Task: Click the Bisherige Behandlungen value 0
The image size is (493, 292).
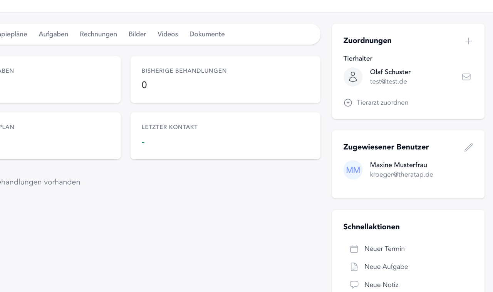Action: click(144, 85)
